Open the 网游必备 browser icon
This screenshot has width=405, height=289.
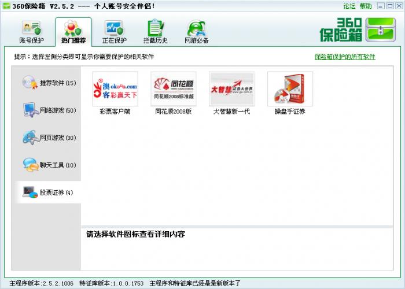point(196,28)
